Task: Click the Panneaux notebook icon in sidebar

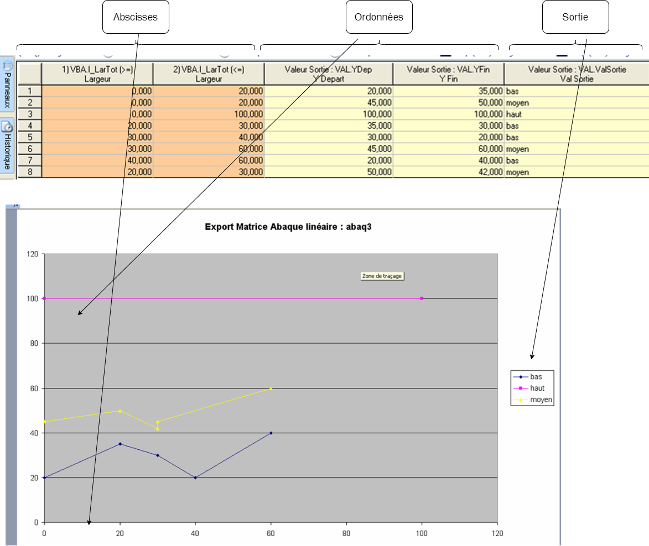Action: [7, 66]
